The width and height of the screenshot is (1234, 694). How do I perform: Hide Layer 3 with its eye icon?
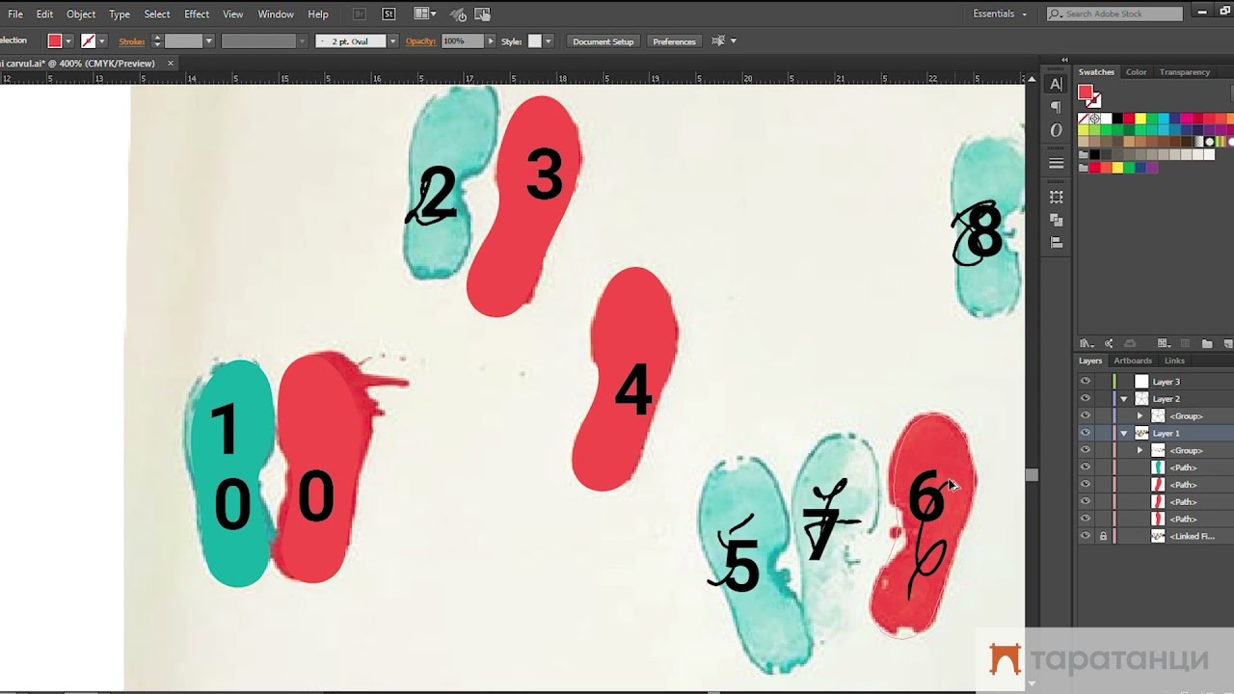1086,382
